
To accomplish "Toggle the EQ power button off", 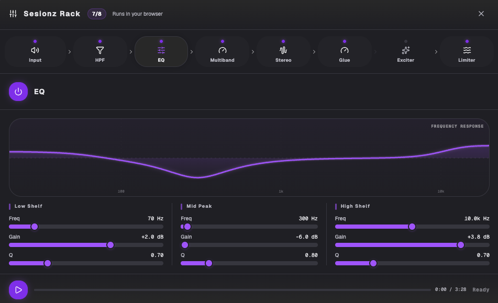I will coord(18,92).
